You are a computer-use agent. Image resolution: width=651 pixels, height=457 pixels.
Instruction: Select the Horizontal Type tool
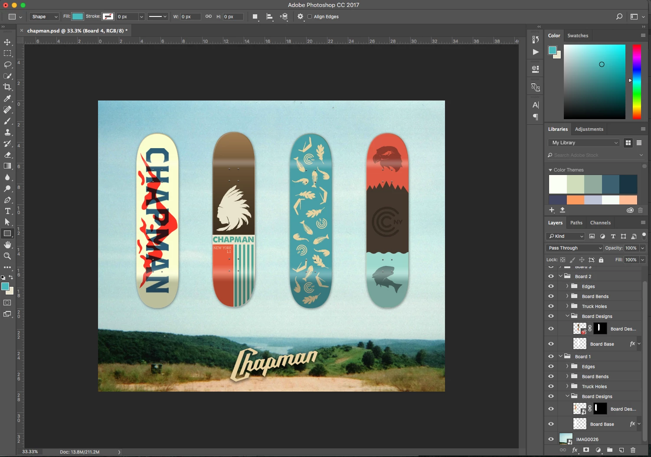point(7,211)
